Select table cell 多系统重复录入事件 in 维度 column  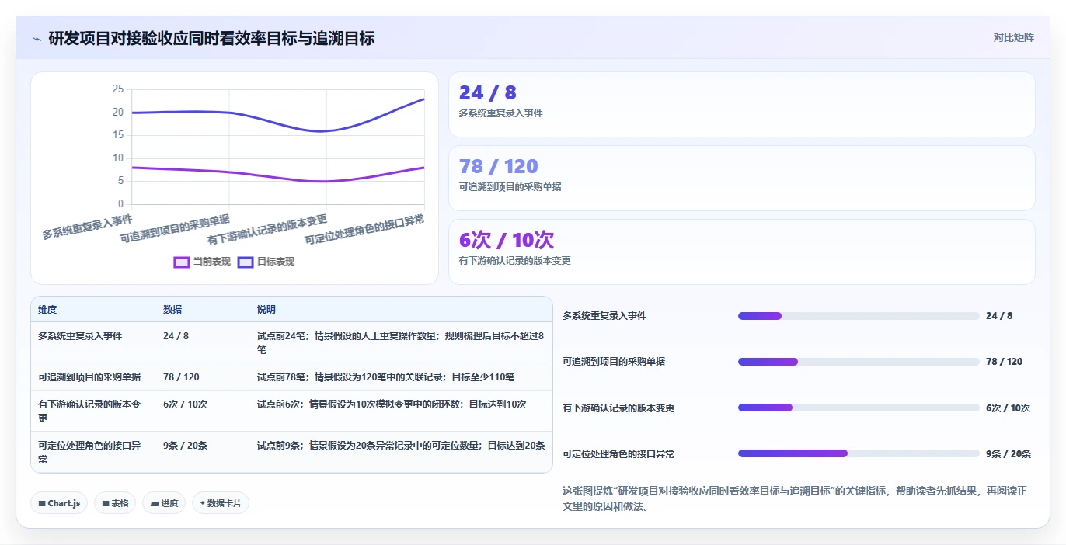pos(80,336)
